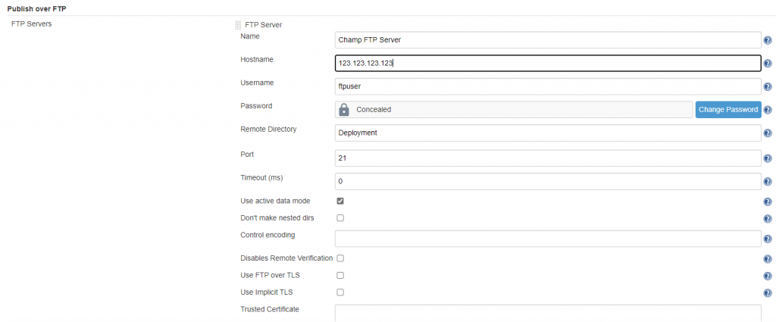Image resolution: width=776 pixels, height=322 pixels.
Task: Open help icon for Timeout field
Action: click(768, 182)
